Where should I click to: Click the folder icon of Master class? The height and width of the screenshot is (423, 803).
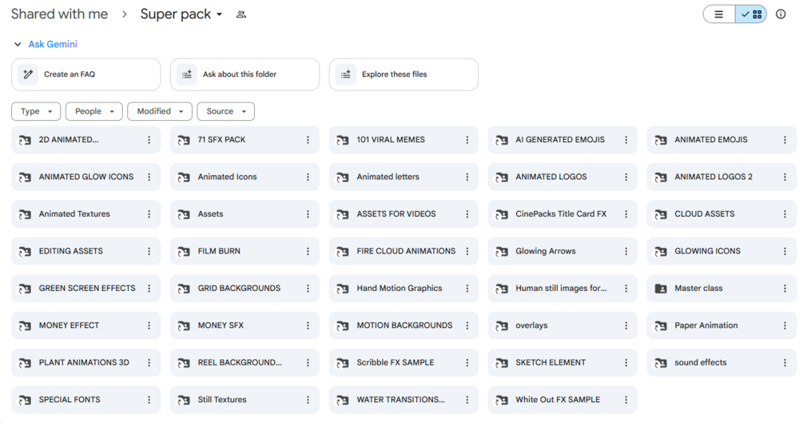pos(661,289)
